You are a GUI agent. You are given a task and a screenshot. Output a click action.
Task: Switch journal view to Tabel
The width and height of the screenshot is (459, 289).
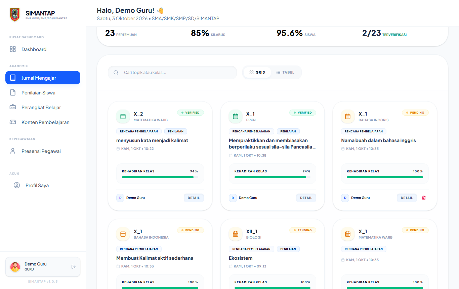pyautogui.click(x=285, y=73)
